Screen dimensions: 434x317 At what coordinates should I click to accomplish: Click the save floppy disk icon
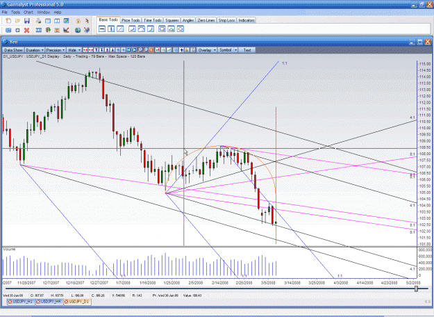27,21
